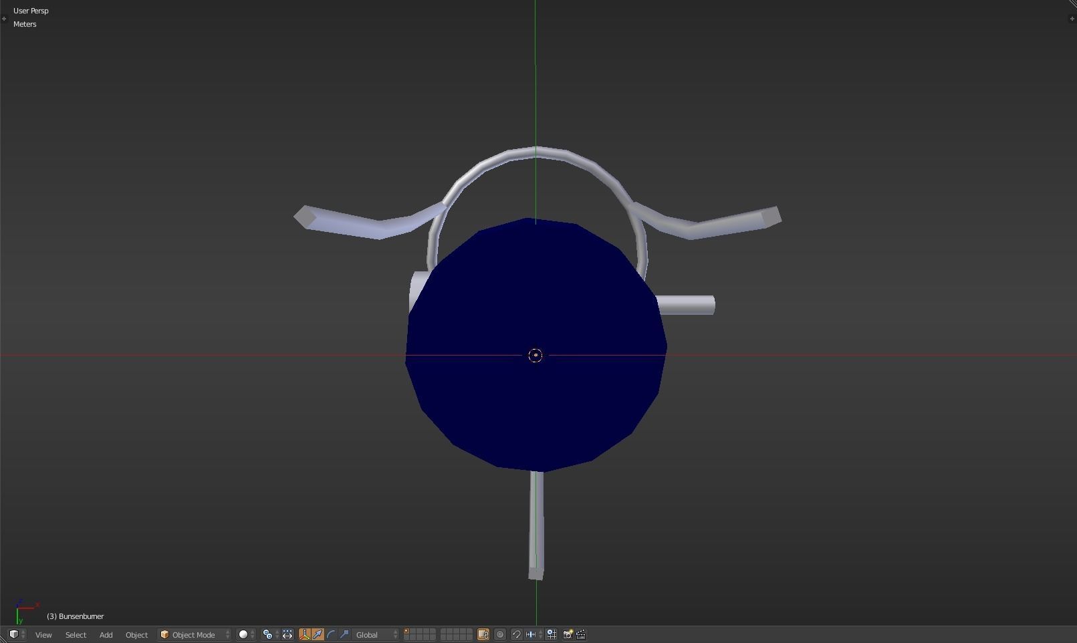The image size is (1077, 643).
Task: Expand the tool shelf plus handle
Action: click(x=4, y=19)
